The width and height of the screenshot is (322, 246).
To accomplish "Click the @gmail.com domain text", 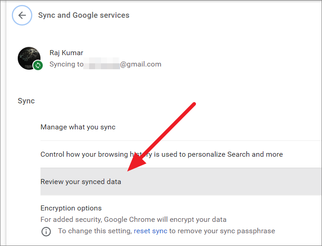I will 141,64.
